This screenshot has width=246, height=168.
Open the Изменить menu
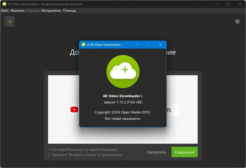tap(18, 11)
